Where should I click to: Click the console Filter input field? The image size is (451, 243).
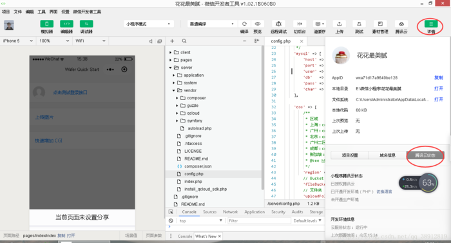(x=259, y=221)
